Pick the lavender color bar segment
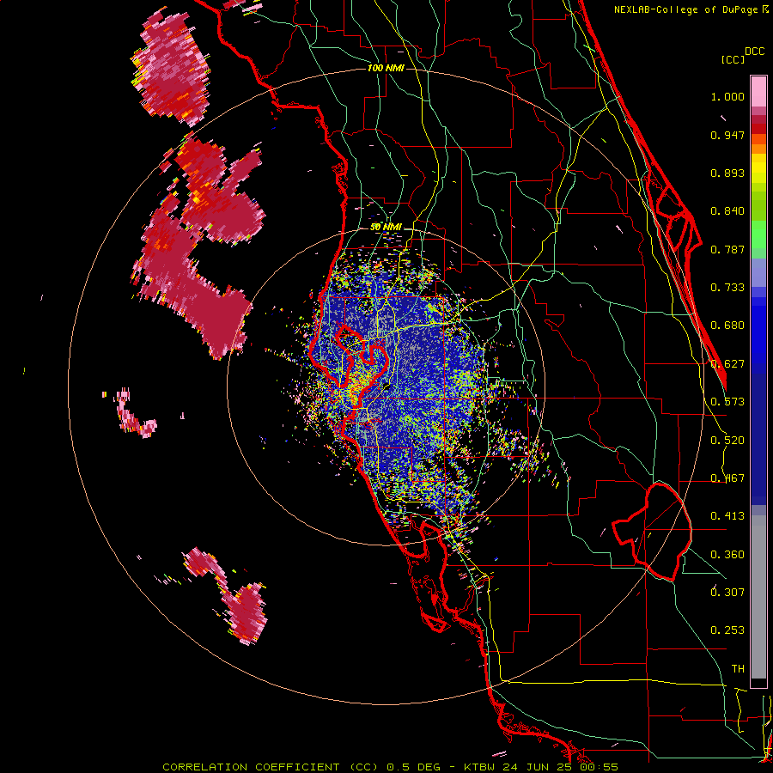 tap(758, 272)
